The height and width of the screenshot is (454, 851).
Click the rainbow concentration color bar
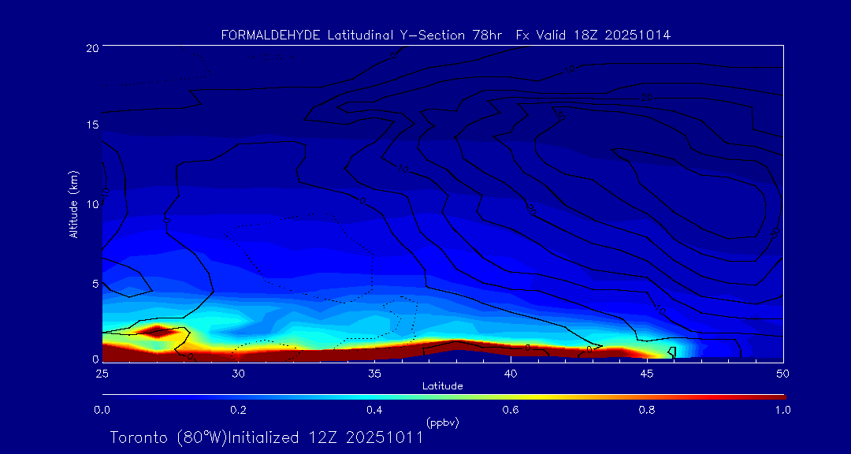(444, 397)
